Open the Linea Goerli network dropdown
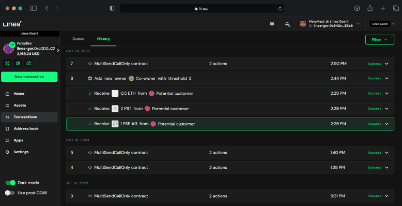402x206 pixels. click(x=382, y=24)
